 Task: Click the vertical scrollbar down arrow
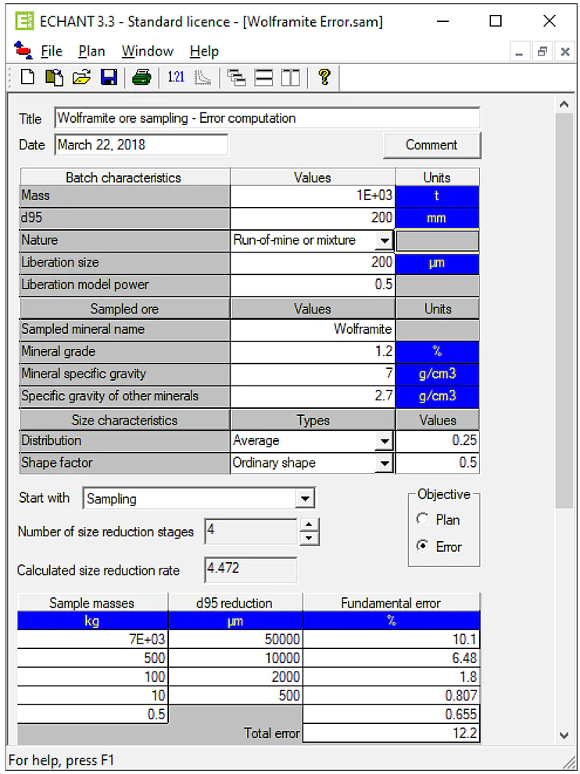tap(564, 735)
